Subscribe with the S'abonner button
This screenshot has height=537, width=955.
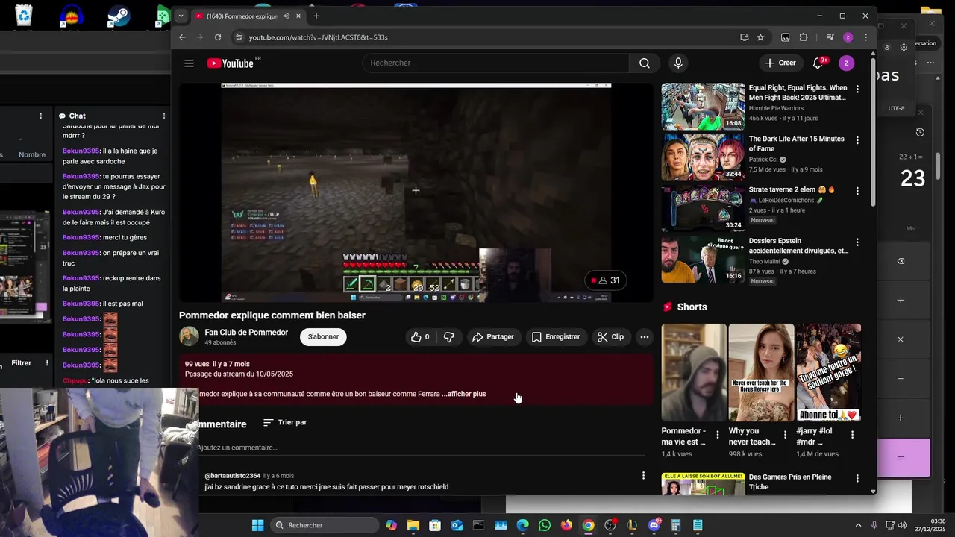click(x=323, y=337)
